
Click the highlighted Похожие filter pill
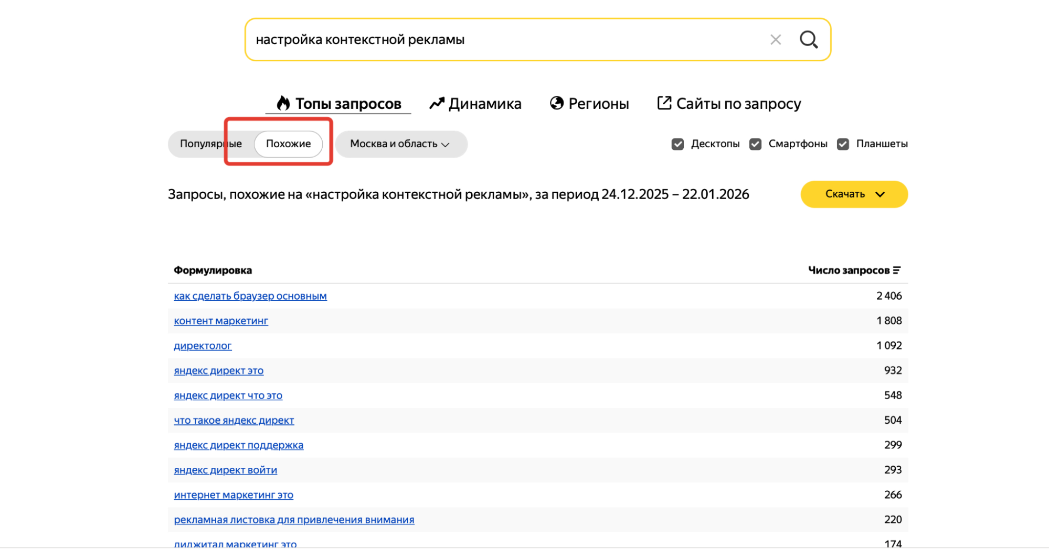(289, 144)
